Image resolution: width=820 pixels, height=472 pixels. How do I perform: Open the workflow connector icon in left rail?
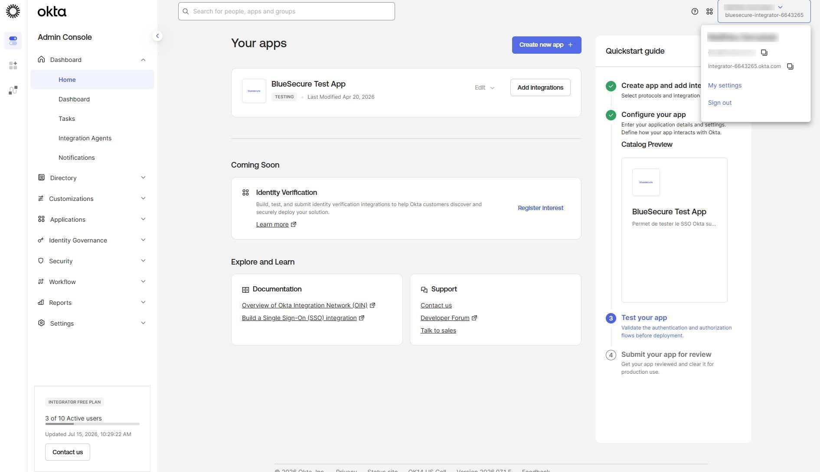tap(13, 90)
